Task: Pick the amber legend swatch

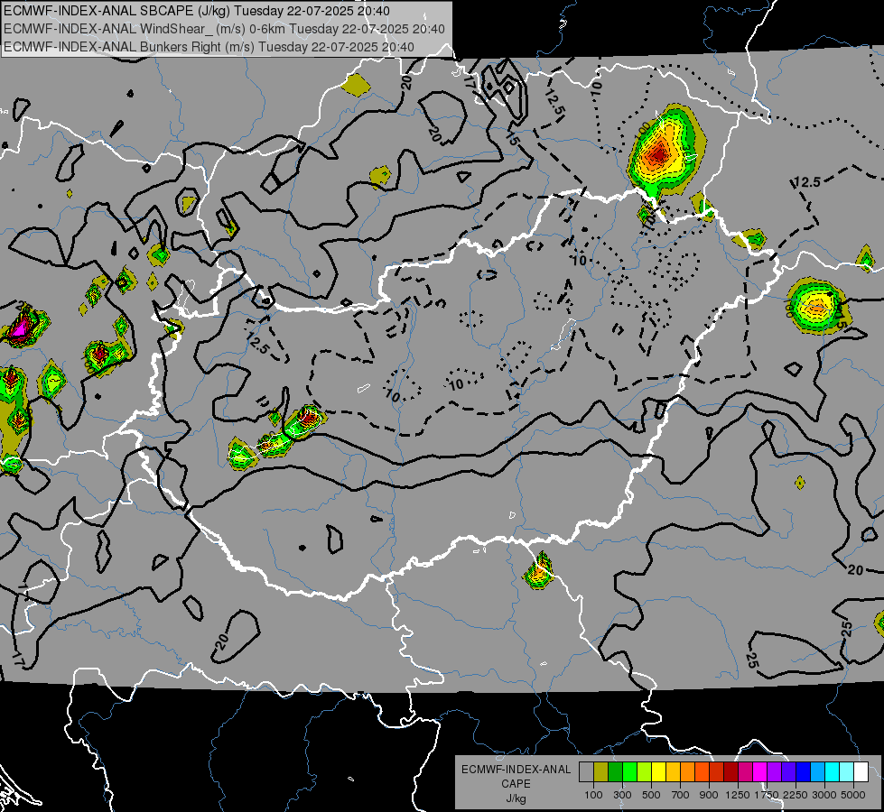Action: 673,772
